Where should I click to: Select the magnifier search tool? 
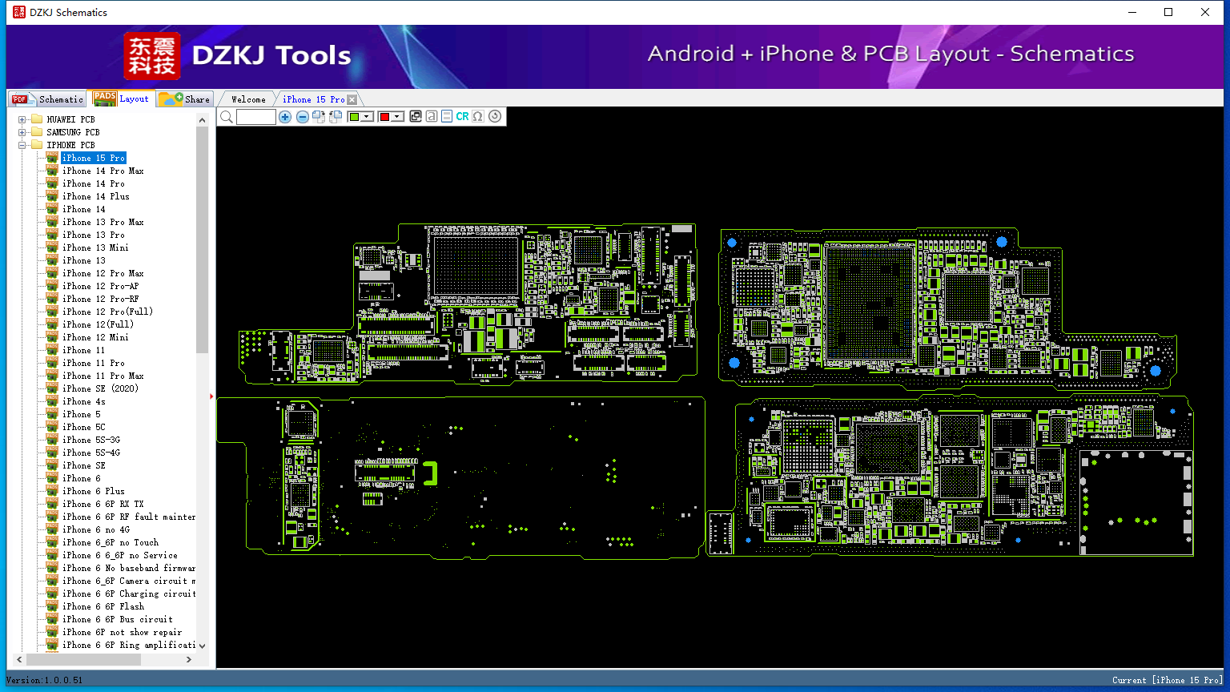[227, 116]
